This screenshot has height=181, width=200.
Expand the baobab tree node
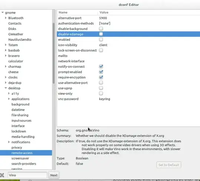click(6, 50)
